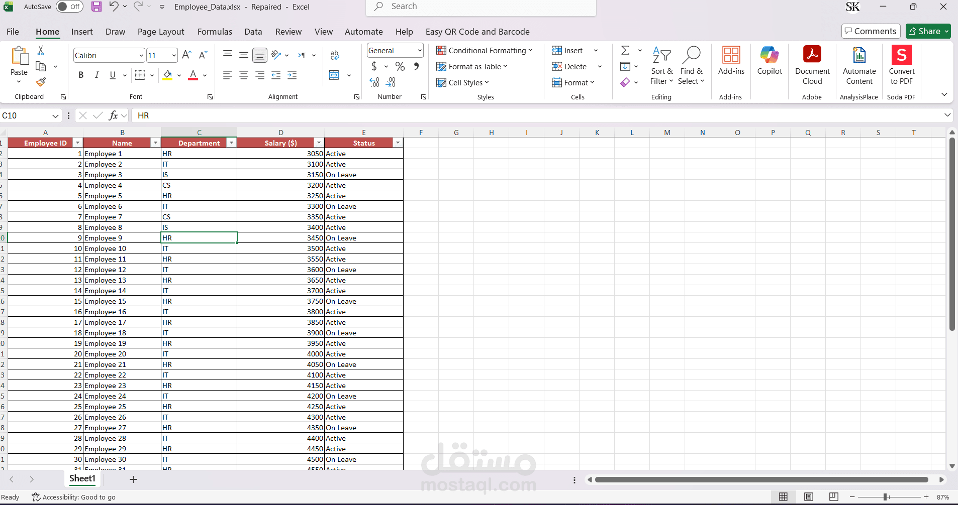The image size is (958, 505).
Task: Click Convert to PDF Soda icon
Action: click(x=902, y=55)
